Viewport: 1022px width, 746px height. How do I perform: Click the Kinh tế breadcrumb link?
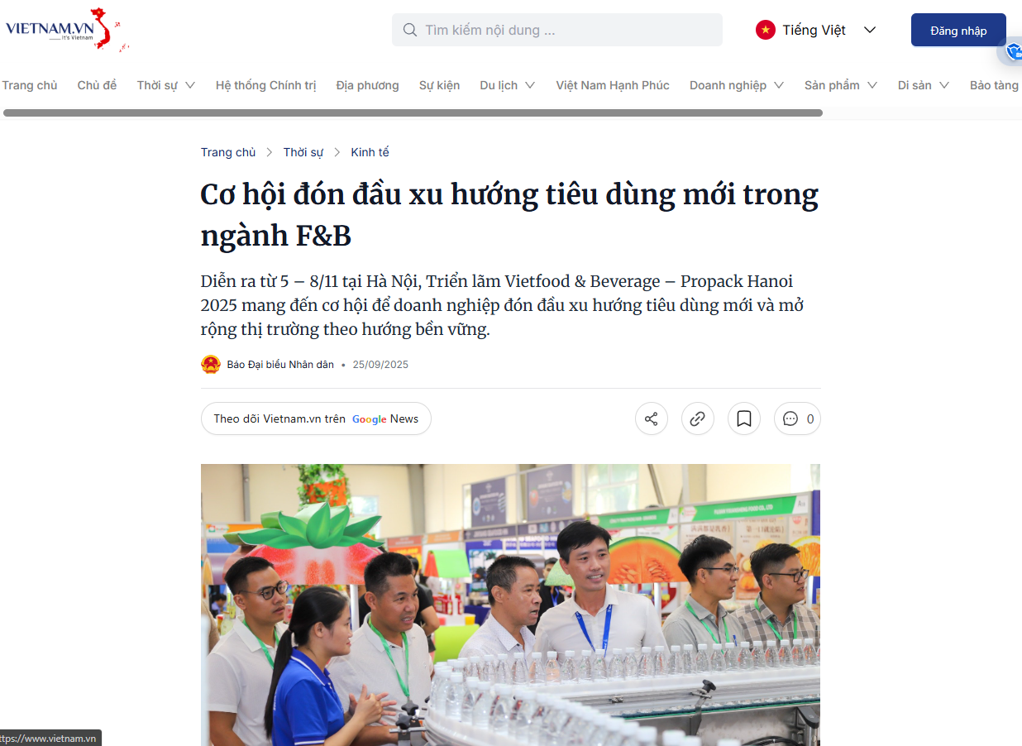tap(370, 152)
